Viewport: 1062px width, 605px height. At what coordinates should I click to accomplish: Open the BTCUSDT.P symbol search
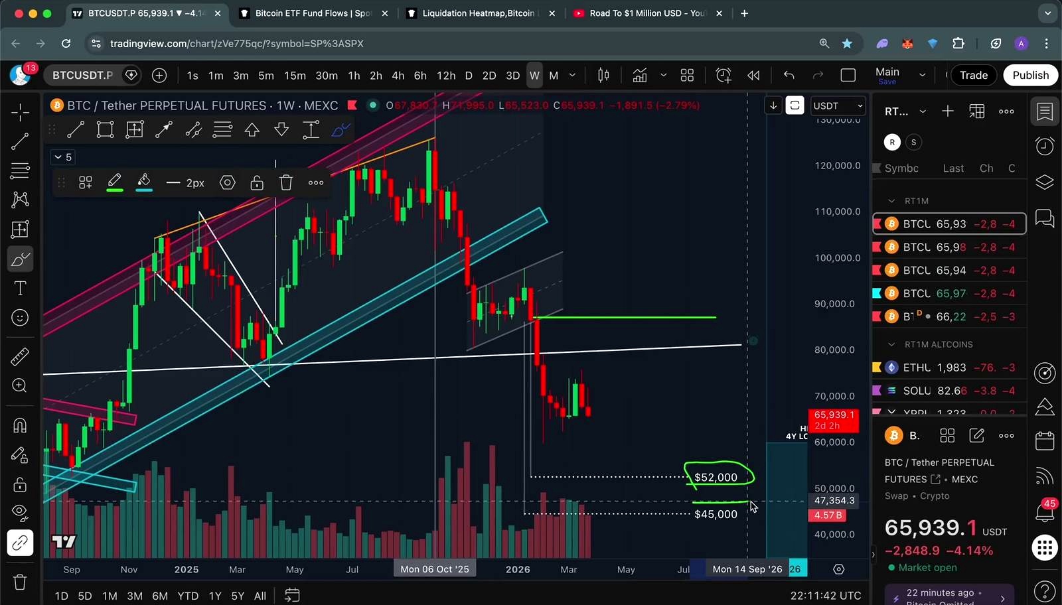click(82, 76)
